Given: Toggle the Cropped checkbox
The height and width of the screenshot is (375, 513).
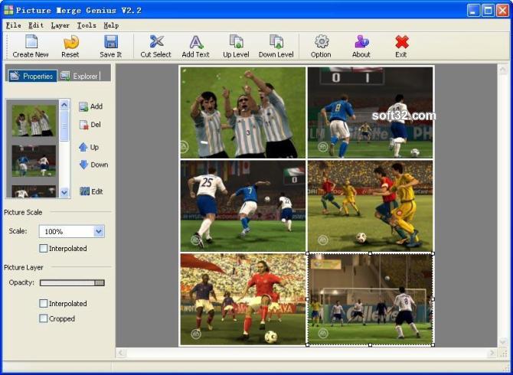Looking at the screenshot, I should (43, 318).
